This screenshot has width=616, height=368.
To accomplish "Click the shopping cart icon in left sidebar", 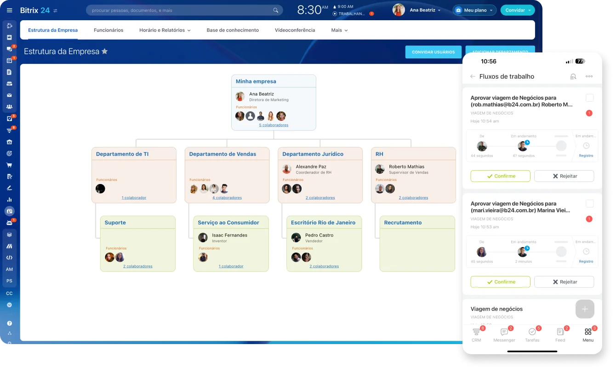I will click(9, 165).
